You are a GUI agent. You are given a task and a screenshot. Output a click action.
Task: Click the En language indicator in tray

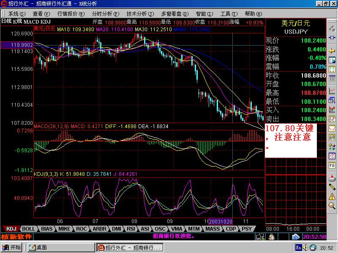[x=298, y=248]
